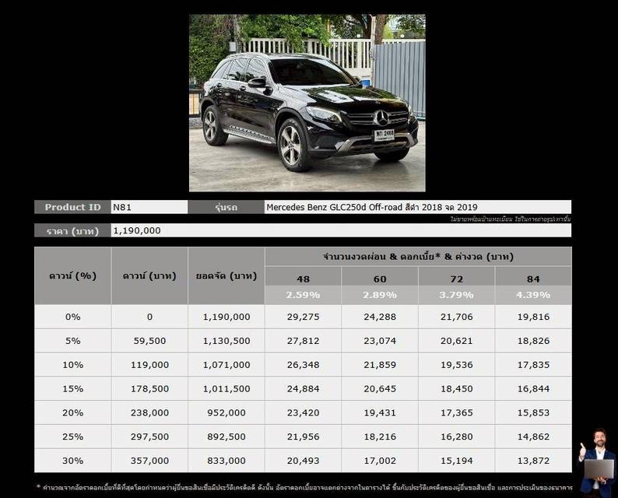Image resolution: width=618 pixels, height=498 pixels.
Task: Click the 26,348 monthly payment cell
Action: [x=303, y=365]
